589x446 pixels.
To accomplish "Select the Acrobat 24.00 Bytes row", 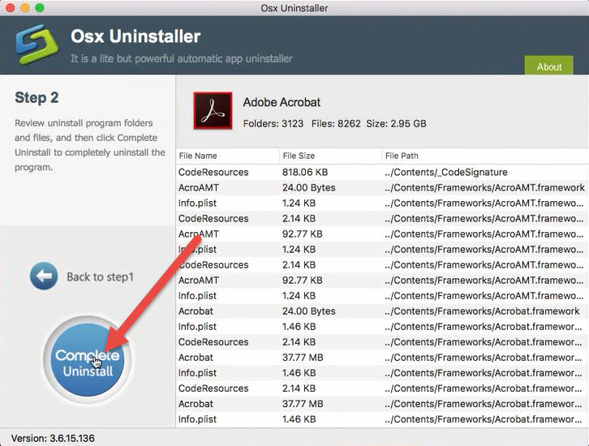I will click(382, 311).
